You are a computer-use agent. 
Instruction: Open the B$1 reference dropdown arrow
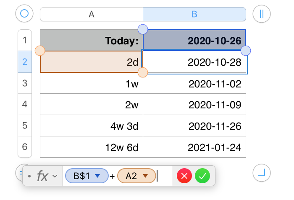(98, 176)
